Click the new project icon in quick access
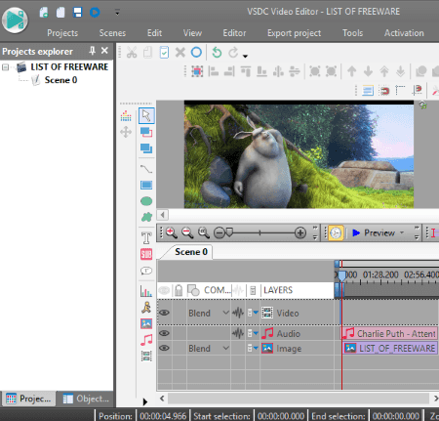This screenshot has width=439, height=421. pyautogui.click(x=44, y=13)
